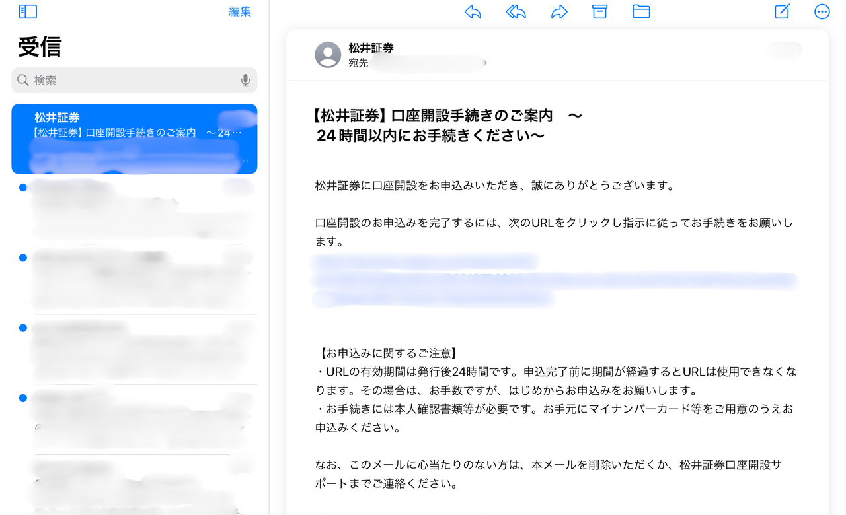Screen dimensions: 846x515
Task: Move the message using the folder icon
Action: (x=641, y=11)
